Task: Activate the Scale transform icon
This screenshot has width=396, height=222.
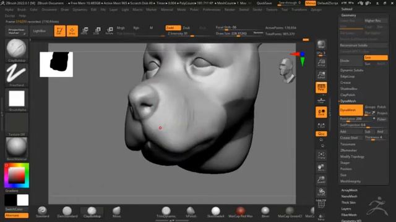Action: coord(97,31)
